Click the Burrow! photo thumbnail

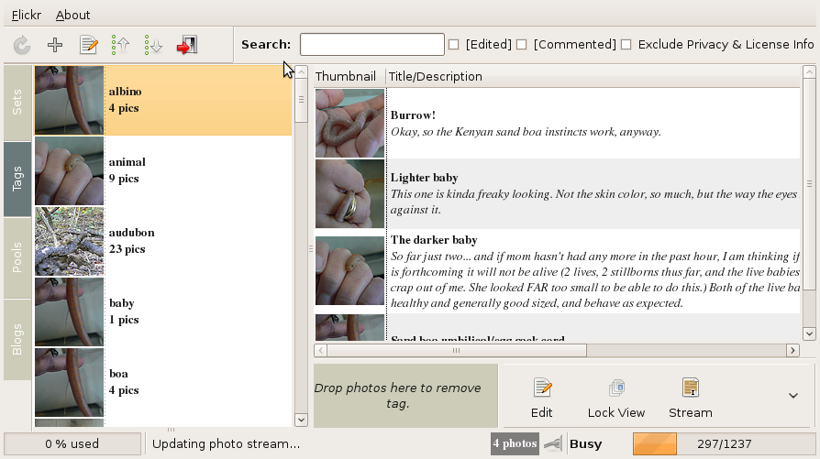point(349,124)
